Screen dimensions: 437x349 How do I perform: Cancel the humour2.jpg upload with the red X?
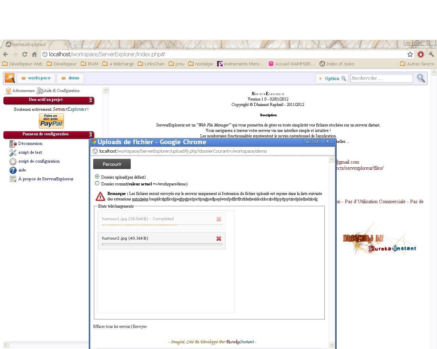click(x=219, y=239)
